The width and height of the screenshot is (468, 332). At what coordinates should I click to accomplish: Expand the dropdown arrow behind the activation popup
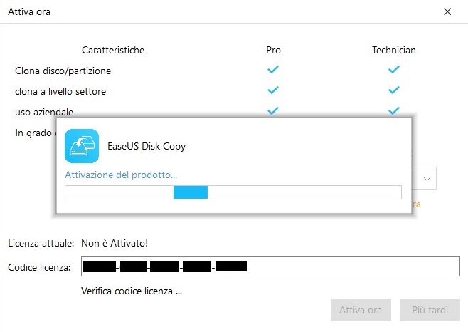coord(427,179)
